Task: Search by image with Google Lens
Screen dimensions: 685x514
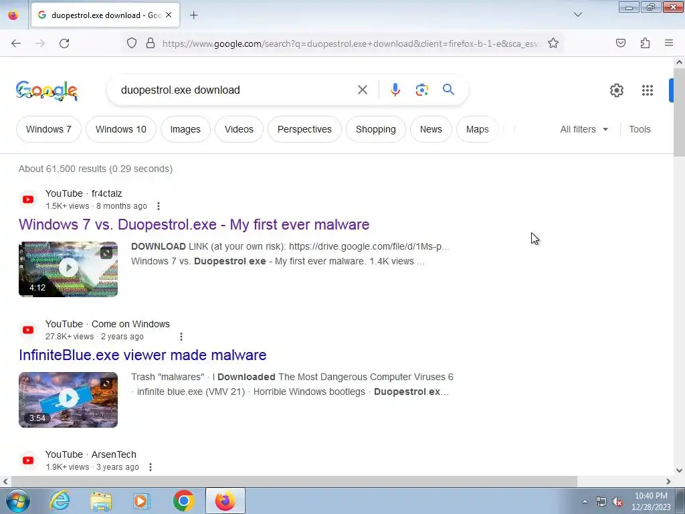Action: point(422,90)
